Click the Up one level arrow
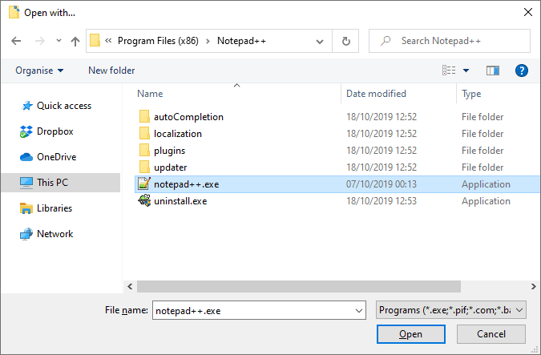This screenshot has width=541, height=355. point(75,41)
